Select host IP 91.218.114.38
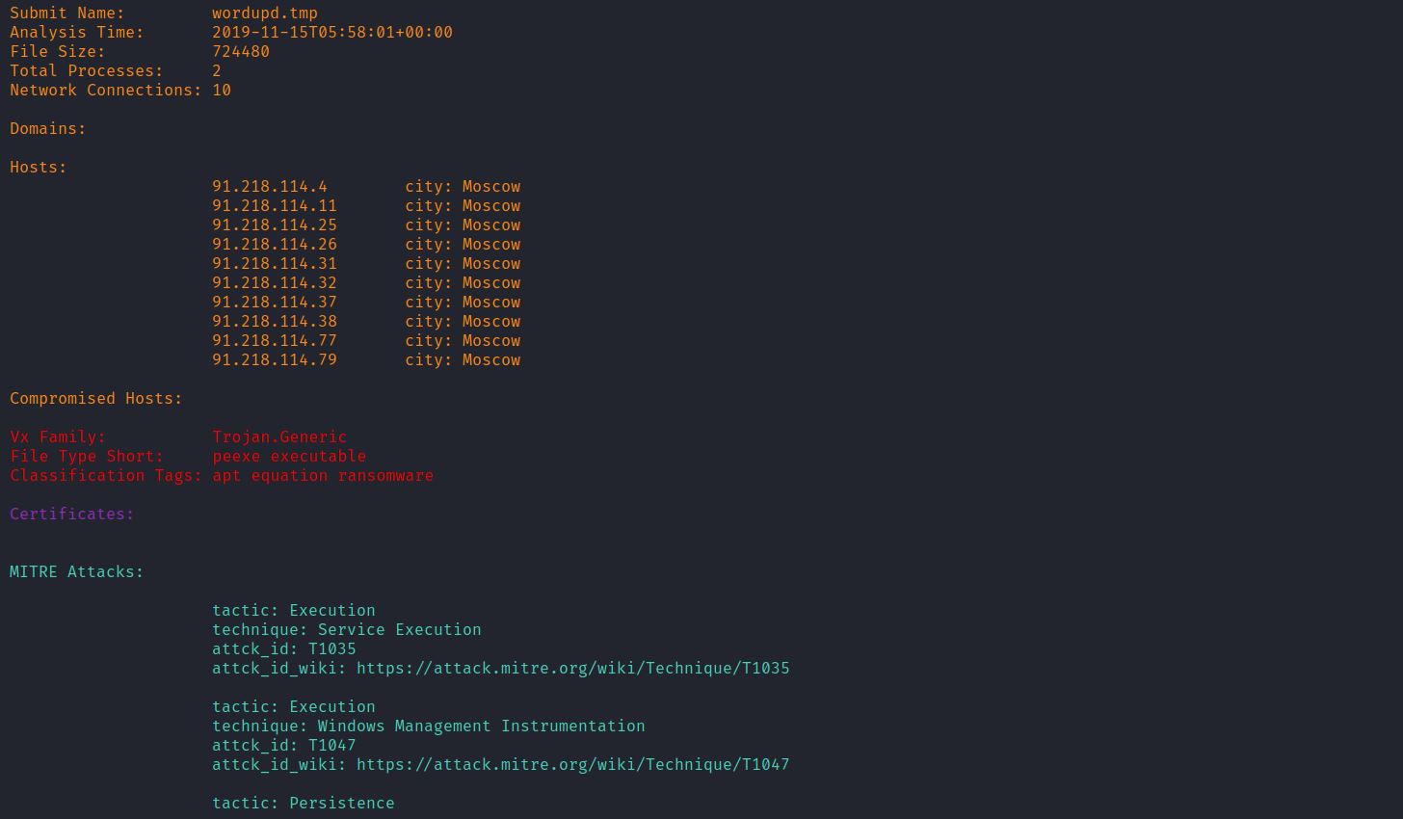This screenshot has height=819, width=1403. [275, 322]
